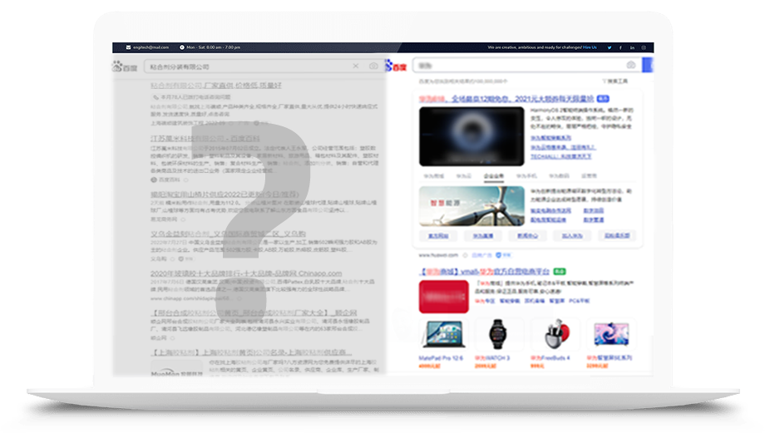765x433 pixels.
Task: Click the Huawei WATCH 3 product image
Action: click(498, 334)
